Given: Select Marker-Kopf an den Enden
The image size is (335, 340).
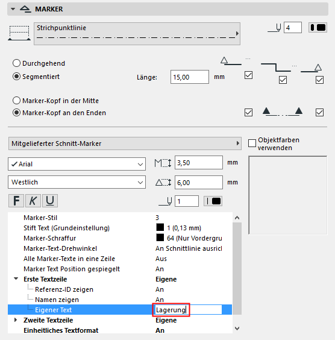Looking at the screenshot, I should [16, 113].
